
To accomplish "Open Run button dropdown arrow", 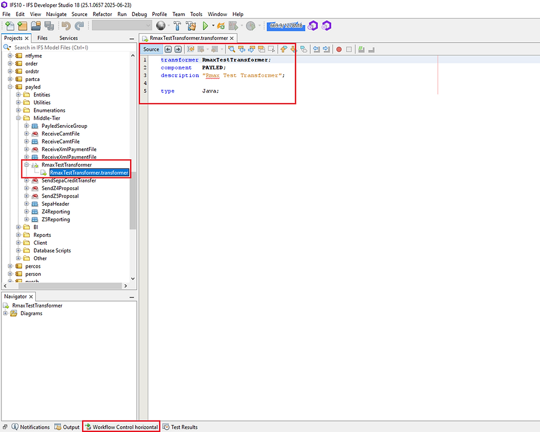I will (x=213, y=26).
